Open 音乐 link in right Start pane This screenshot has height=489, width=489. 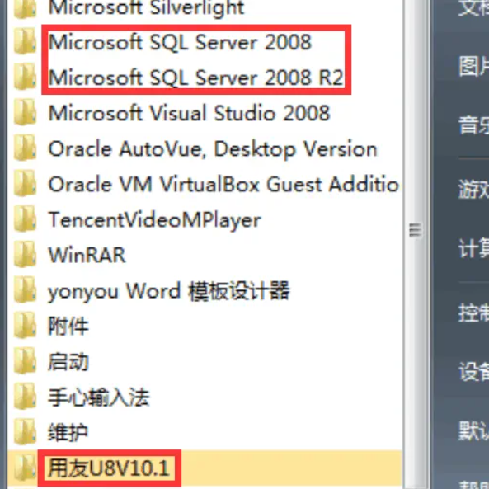coord(473,125)
